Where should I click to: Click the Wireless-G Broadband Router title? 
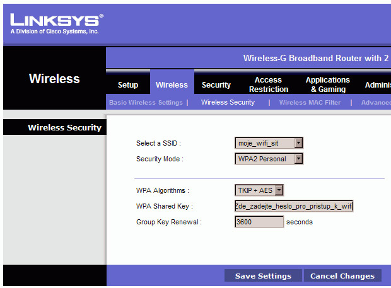[316, 58]
